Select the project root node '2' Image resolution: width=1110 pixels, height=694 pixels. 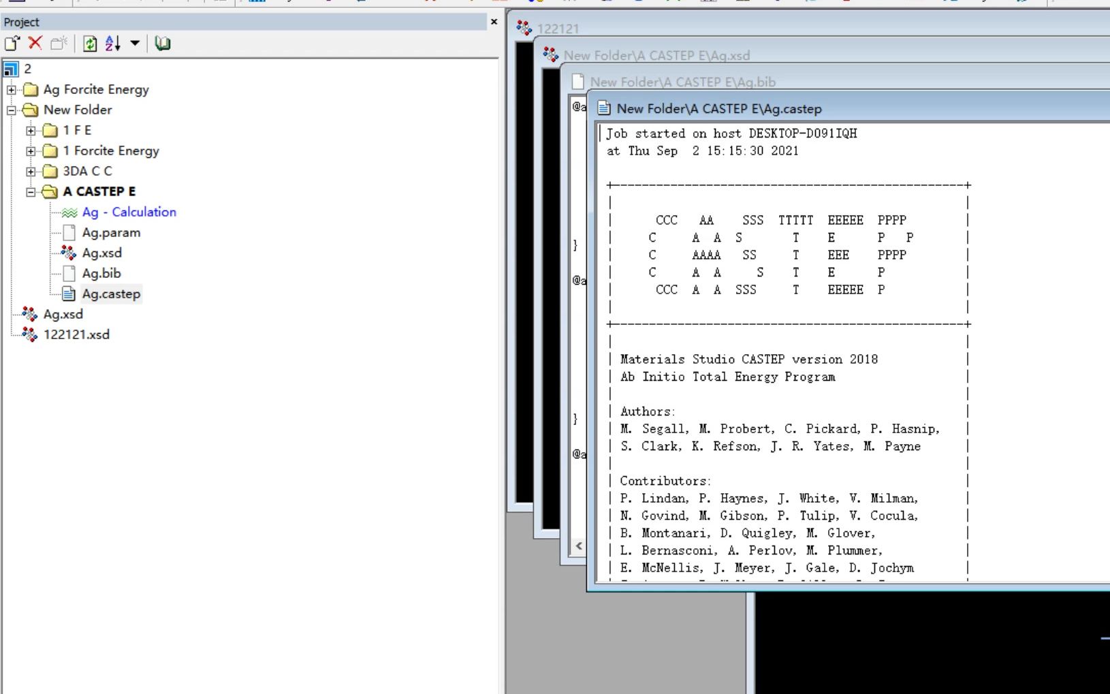click(x=27, y=69)
